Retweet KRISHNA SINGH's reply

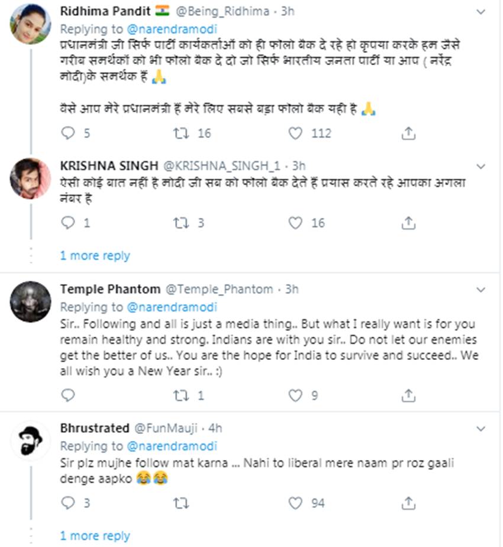[x=181, y=223]
